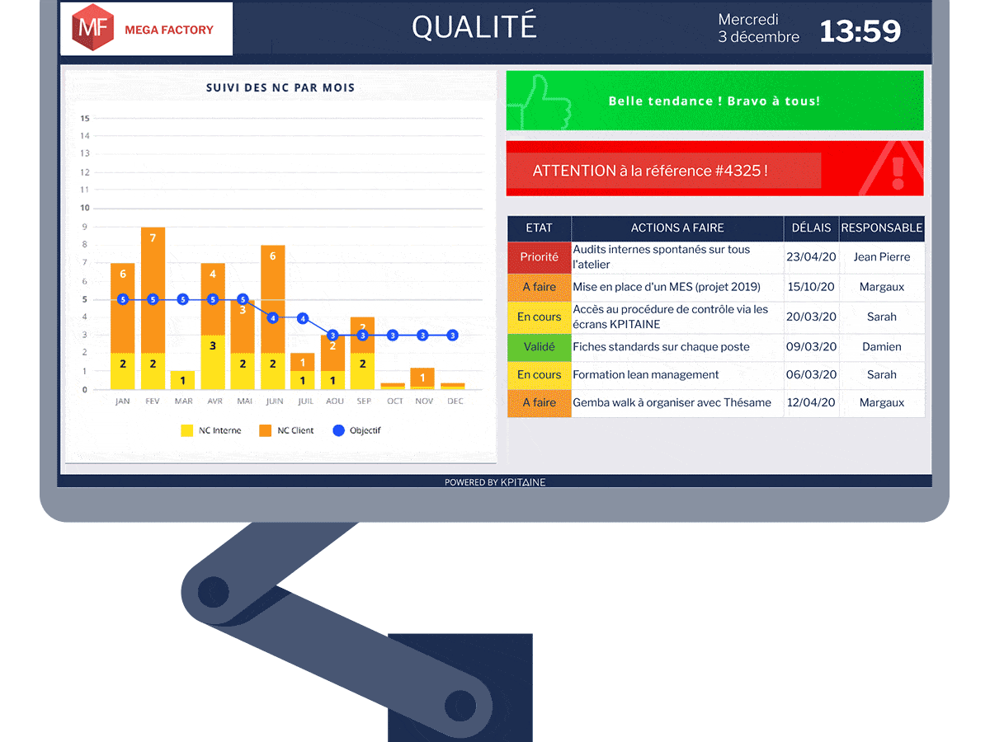Sort by the DÉLAIS column header

click(x=811, y=228)
